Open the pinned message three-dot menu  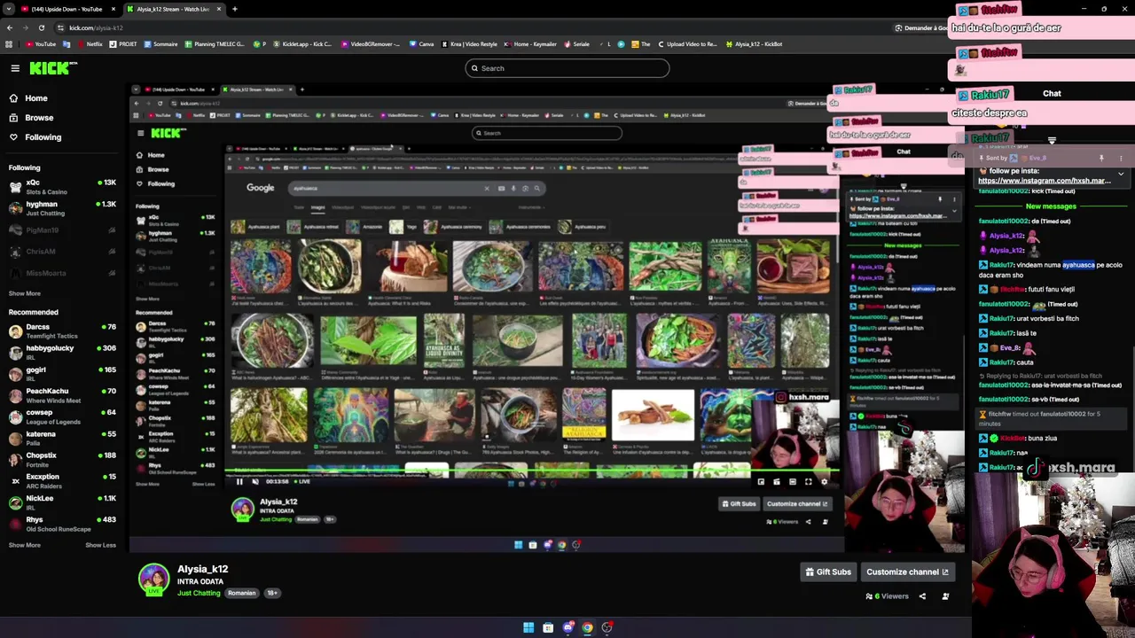(x=1121, y=158)
